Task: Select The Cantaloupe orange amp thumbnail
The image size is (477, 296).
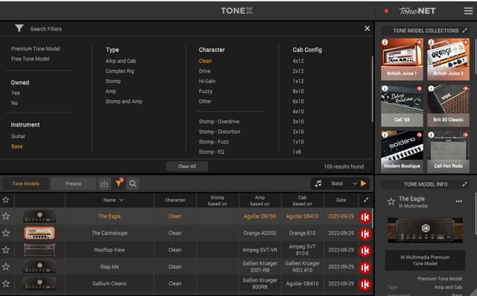Action: pos(40,233)
